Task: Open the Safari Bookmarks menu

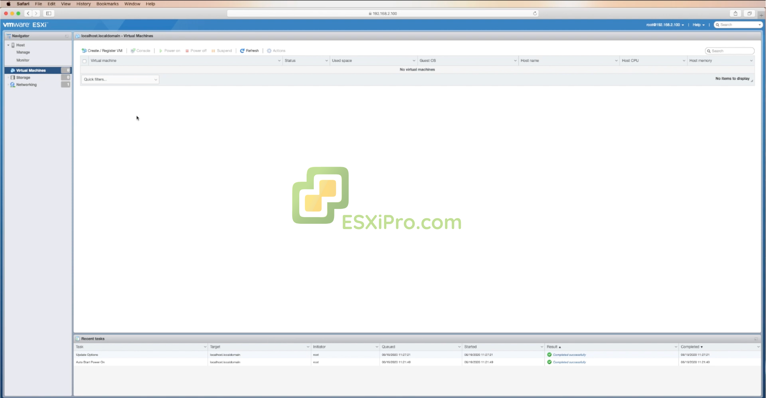Action: [107, 4]
